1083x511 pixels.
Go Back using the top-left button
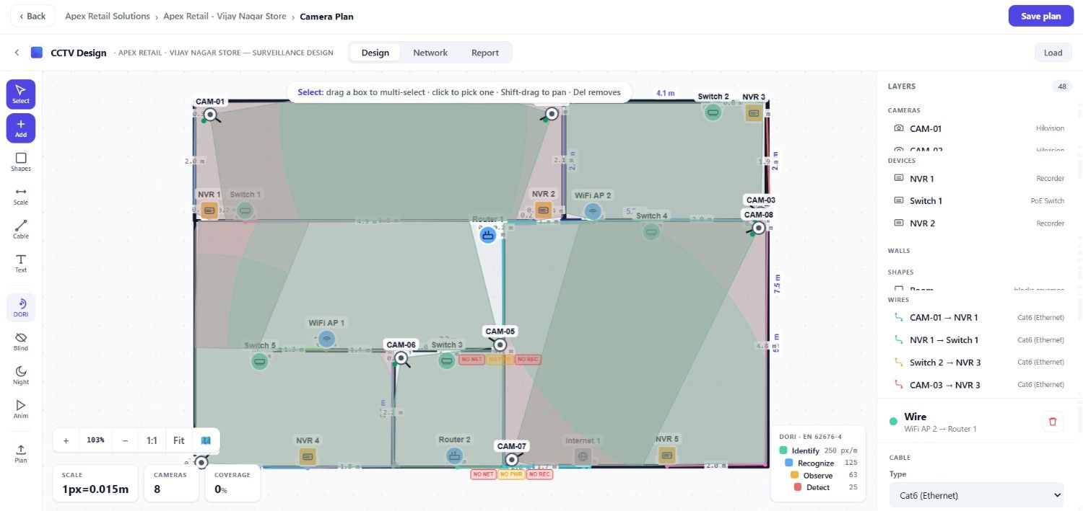(x=32, y=16)
